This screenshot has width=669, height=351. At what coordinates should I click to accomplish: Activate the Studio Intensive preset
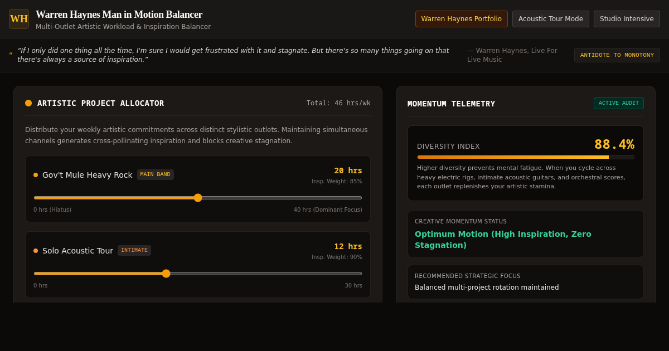(627, 19)
